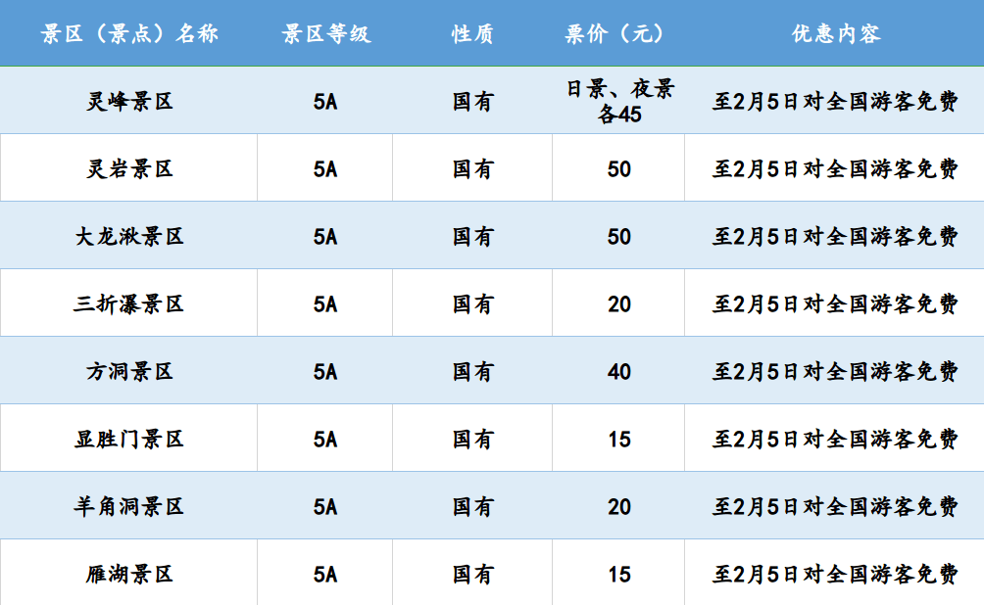The image size is (984, 605).
Task: Select the header cell 优惠内容
Action: coord(835,33)
